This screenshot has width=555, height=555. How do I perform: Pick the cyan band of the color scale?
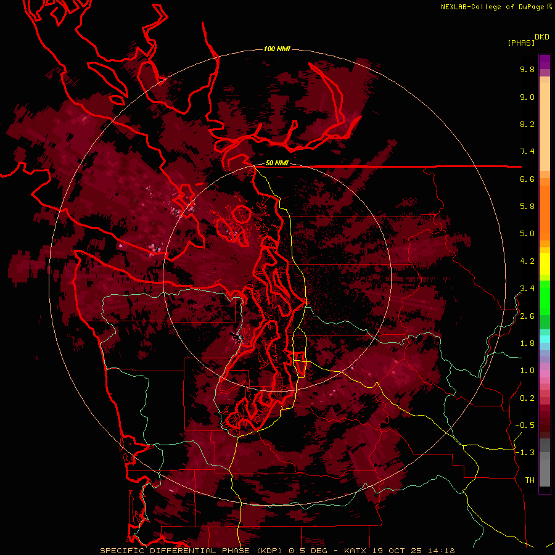[x=545, y=339]
